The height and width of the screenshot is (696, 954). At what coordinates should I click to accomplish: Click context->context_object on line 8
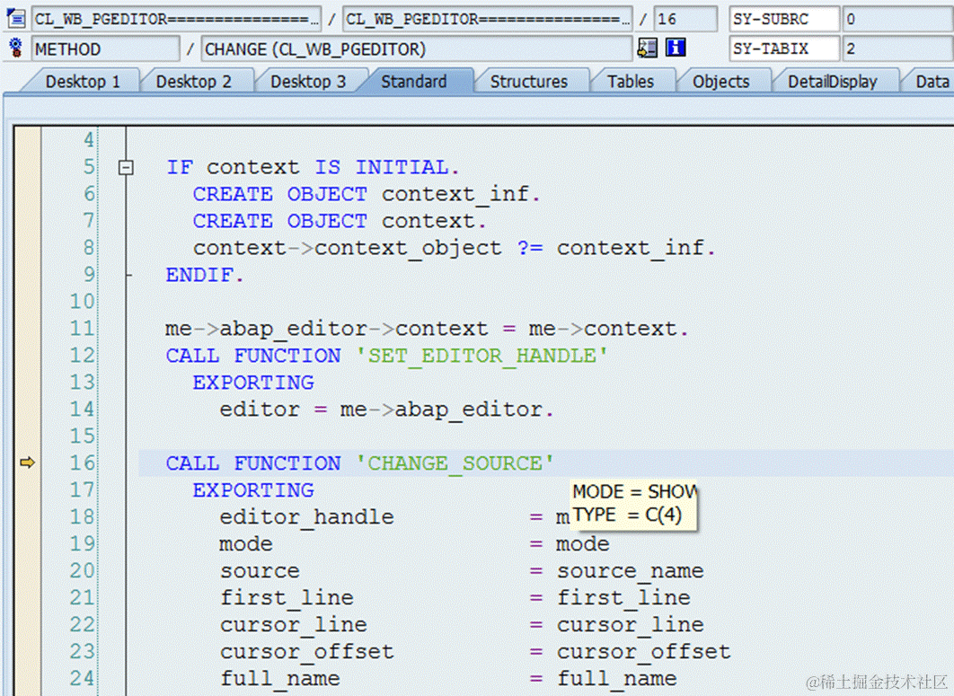pyautogui.click(x=348, y=248)
